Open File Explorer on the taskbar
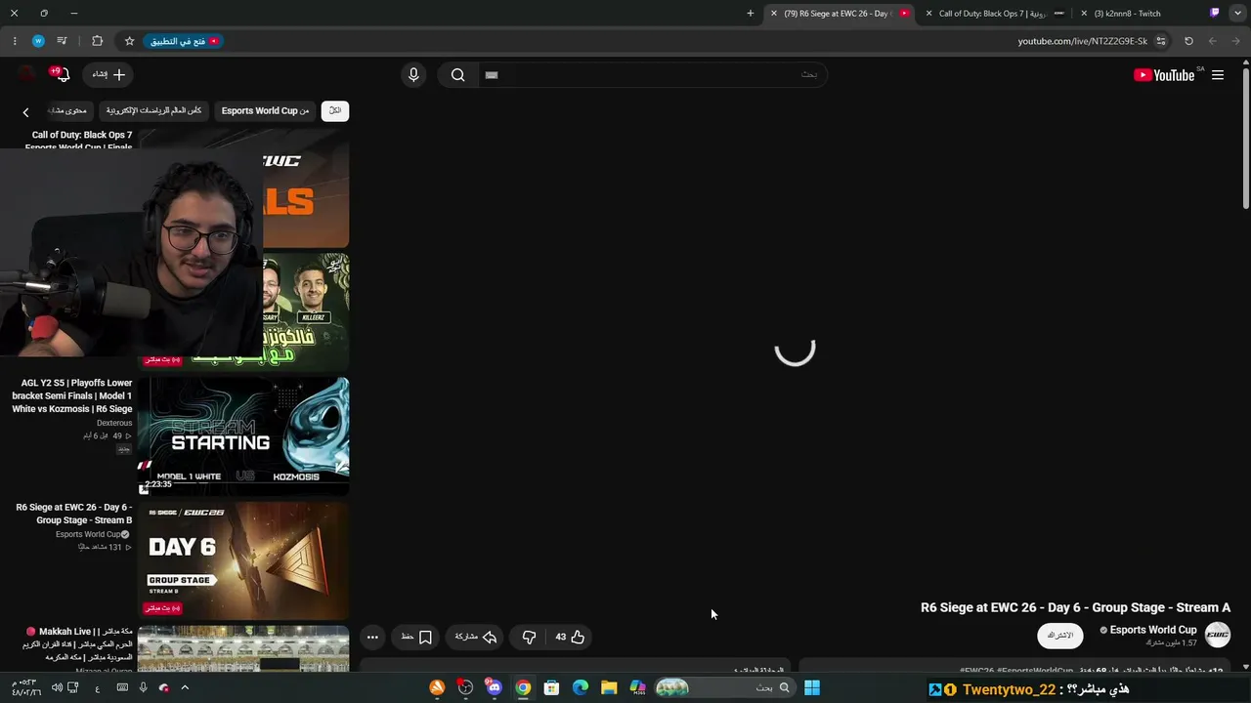Image resolution: width=1251 pixels, height=703 pixels. tap(608, 688)
